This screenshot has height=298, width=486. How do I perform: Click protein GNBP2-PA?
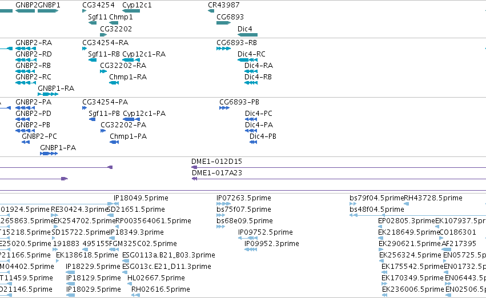pyautogui.click(x=34, y=102)
